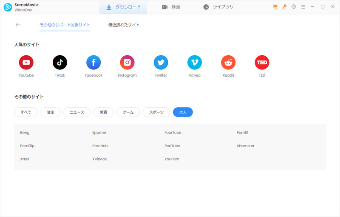Open the Eporner site link
Image resolution: width=340 pixels, height=217 pixels.
tap(99, 133)
